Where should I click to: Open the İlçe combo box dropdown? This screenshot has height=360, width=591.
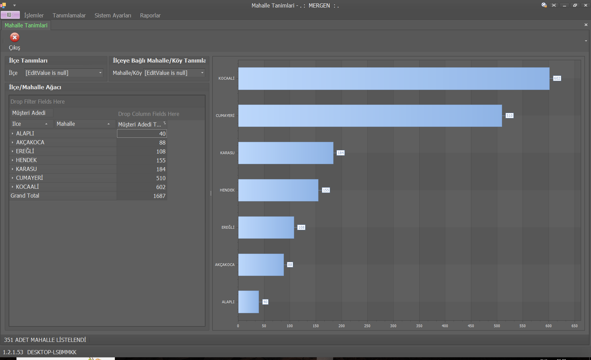click(100, 73)
